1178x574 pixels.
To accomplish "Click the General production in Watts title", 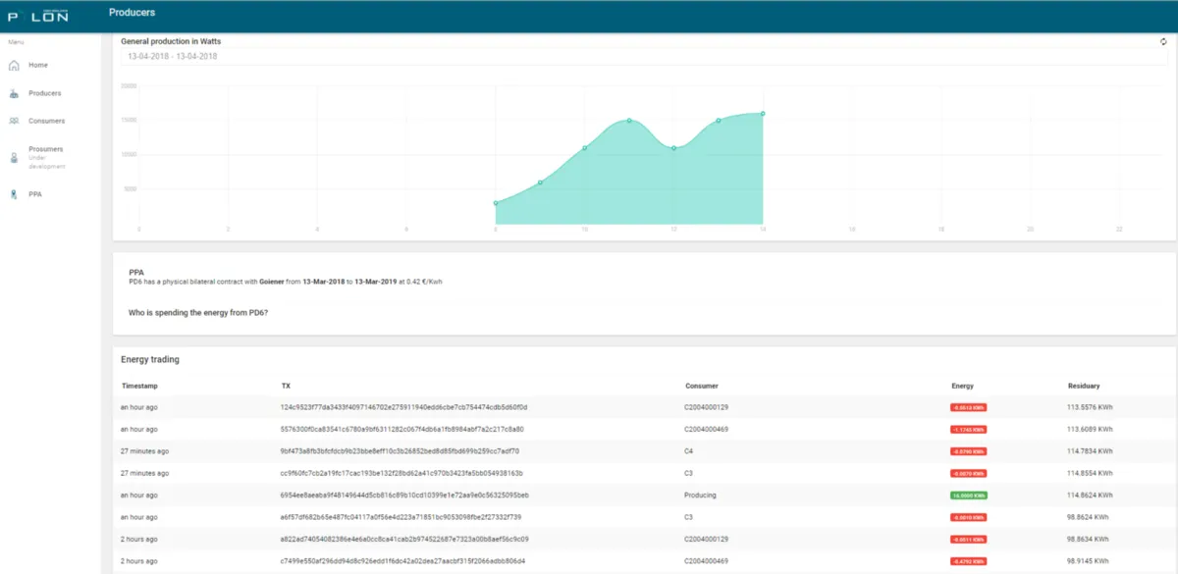I will (x=171, y=41).
